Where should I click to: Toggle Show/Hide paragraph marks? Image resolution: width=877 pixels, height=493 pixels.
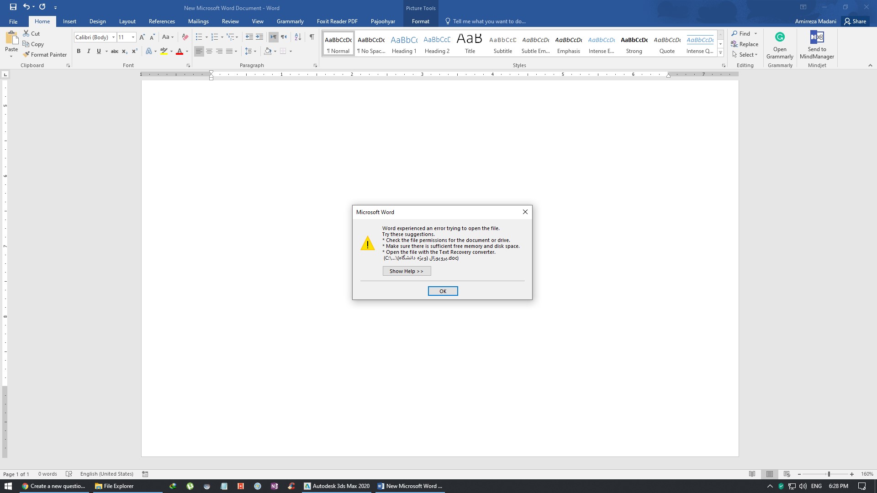pyautogui.click(x=312, y=37)
